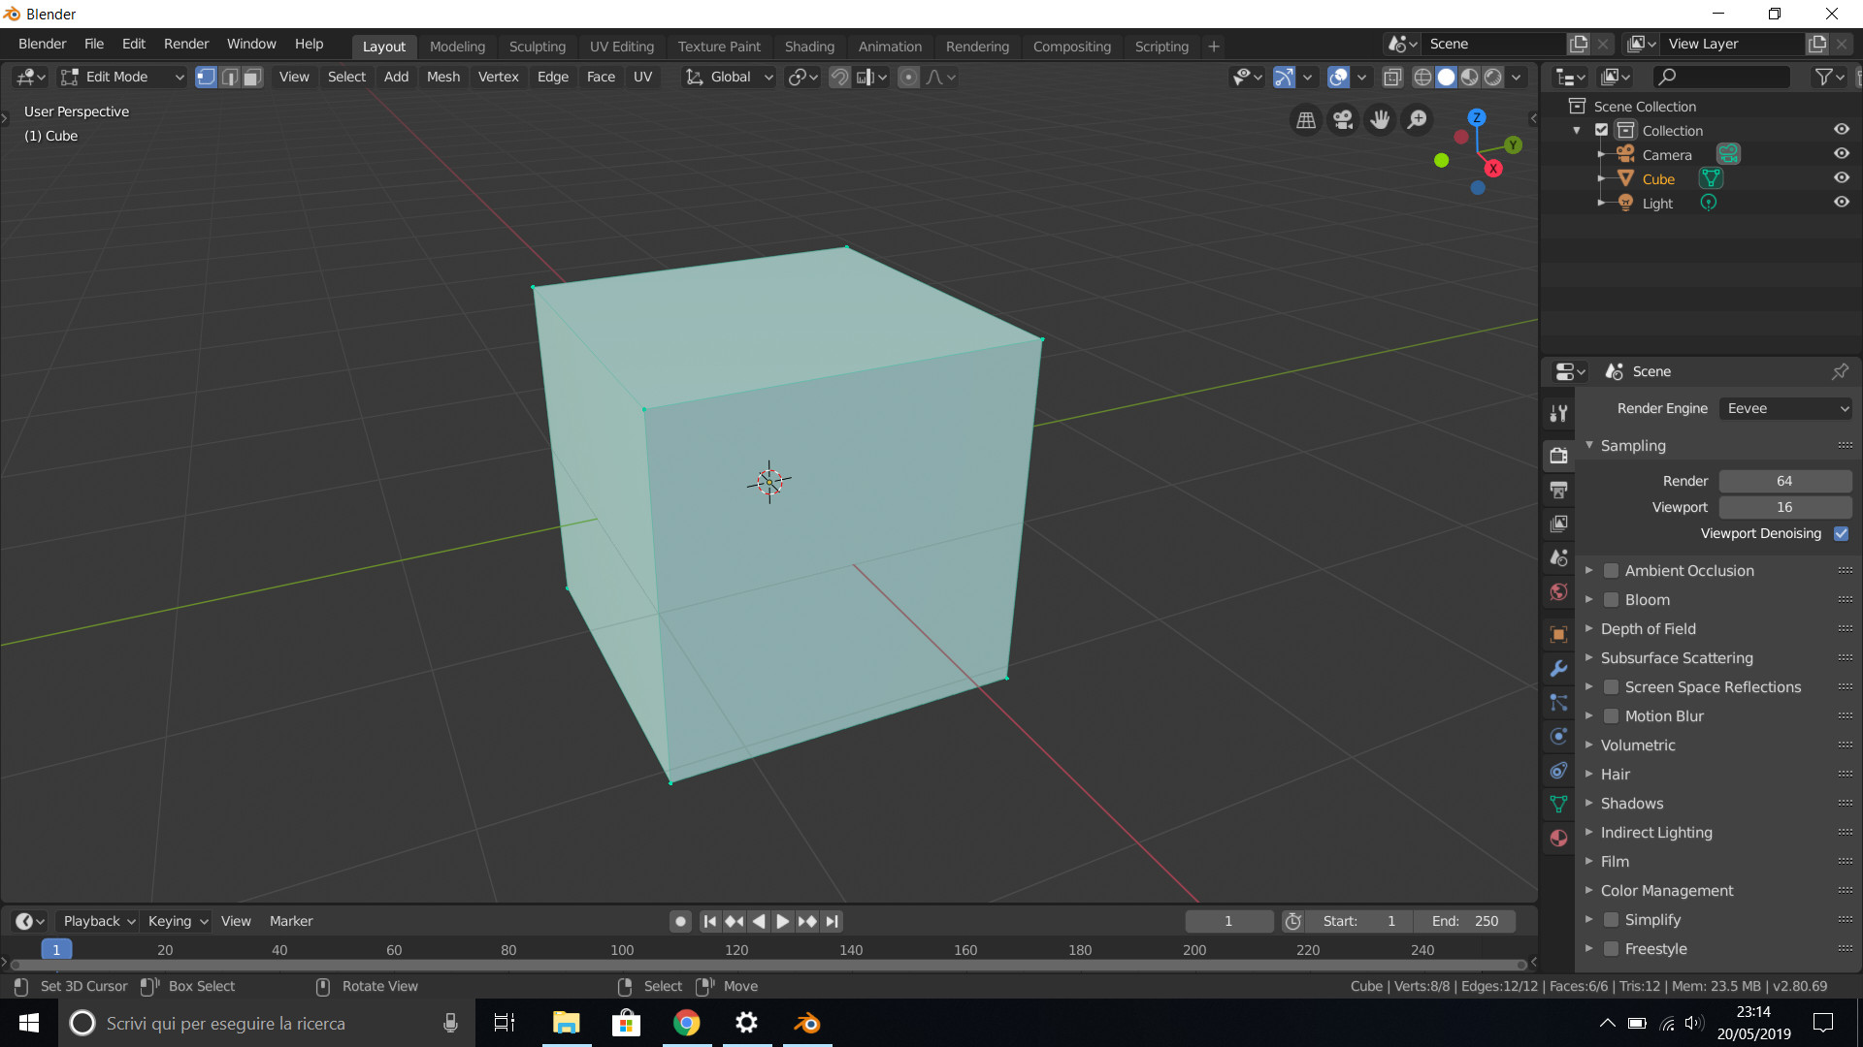Open the Mesh menu

[x=442, y=78]
